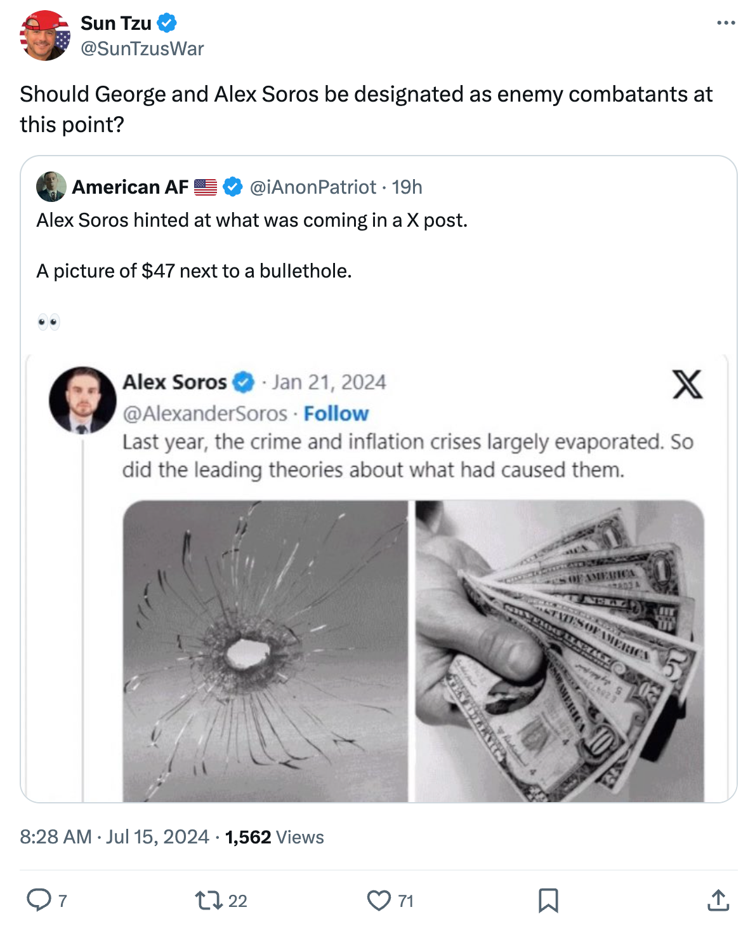
Task: Open the quoted post's 19h timestamp
Action: click(x=407, y=187)
